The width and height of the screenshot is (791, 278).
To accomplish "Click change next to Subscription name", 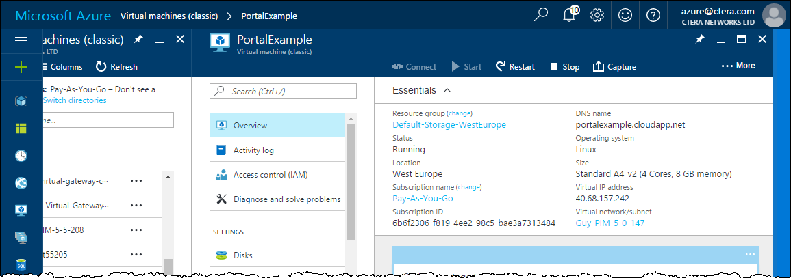I will 469,187.
